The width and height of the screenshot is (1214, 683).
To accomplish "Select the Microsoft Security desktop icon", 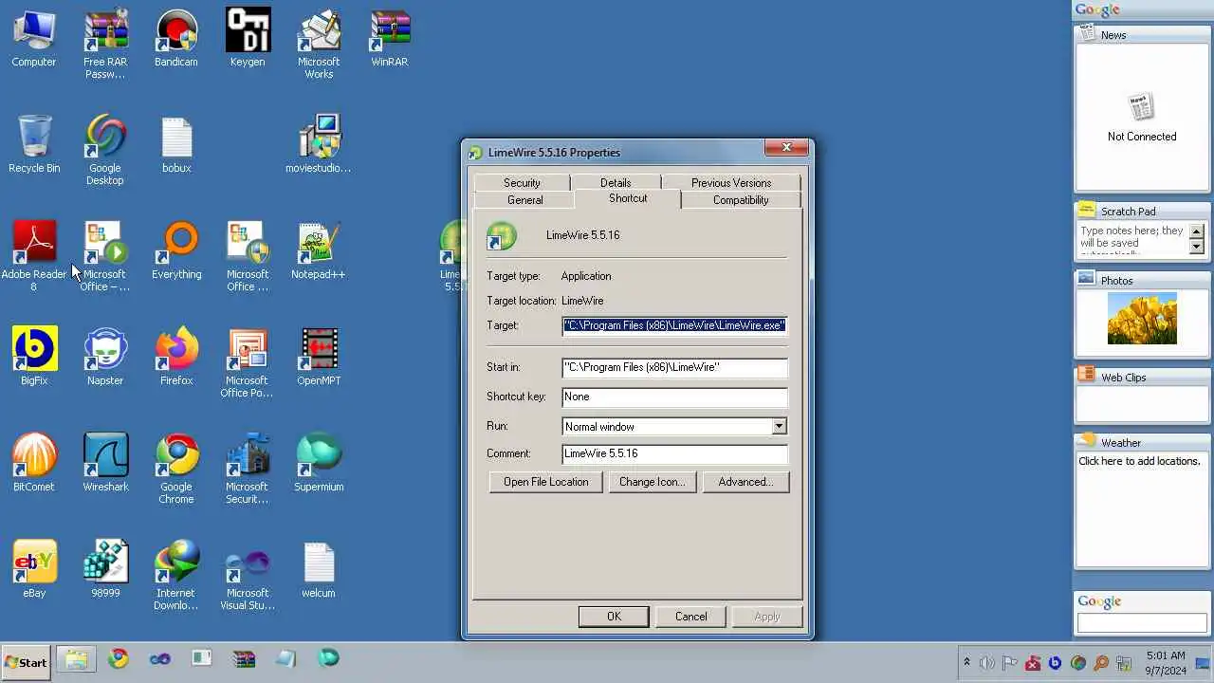I will click(248, 470).
